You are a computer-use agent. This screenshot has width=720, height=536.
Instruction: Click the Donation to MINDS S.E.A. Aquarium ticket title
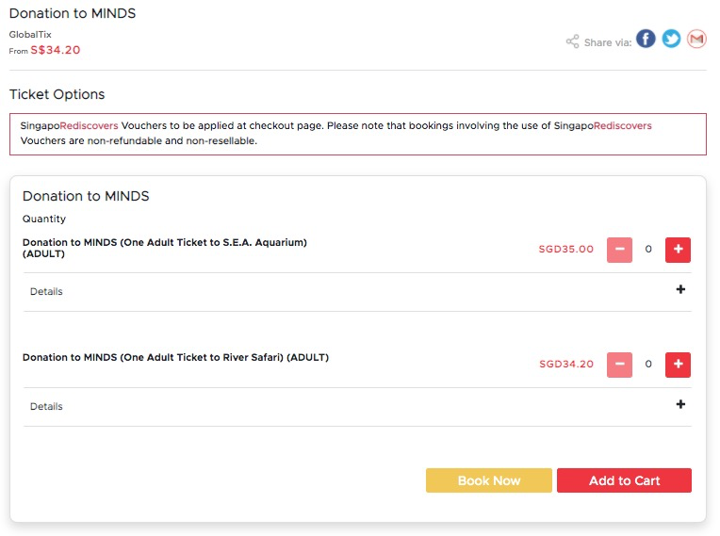click(x=164, y=248)
